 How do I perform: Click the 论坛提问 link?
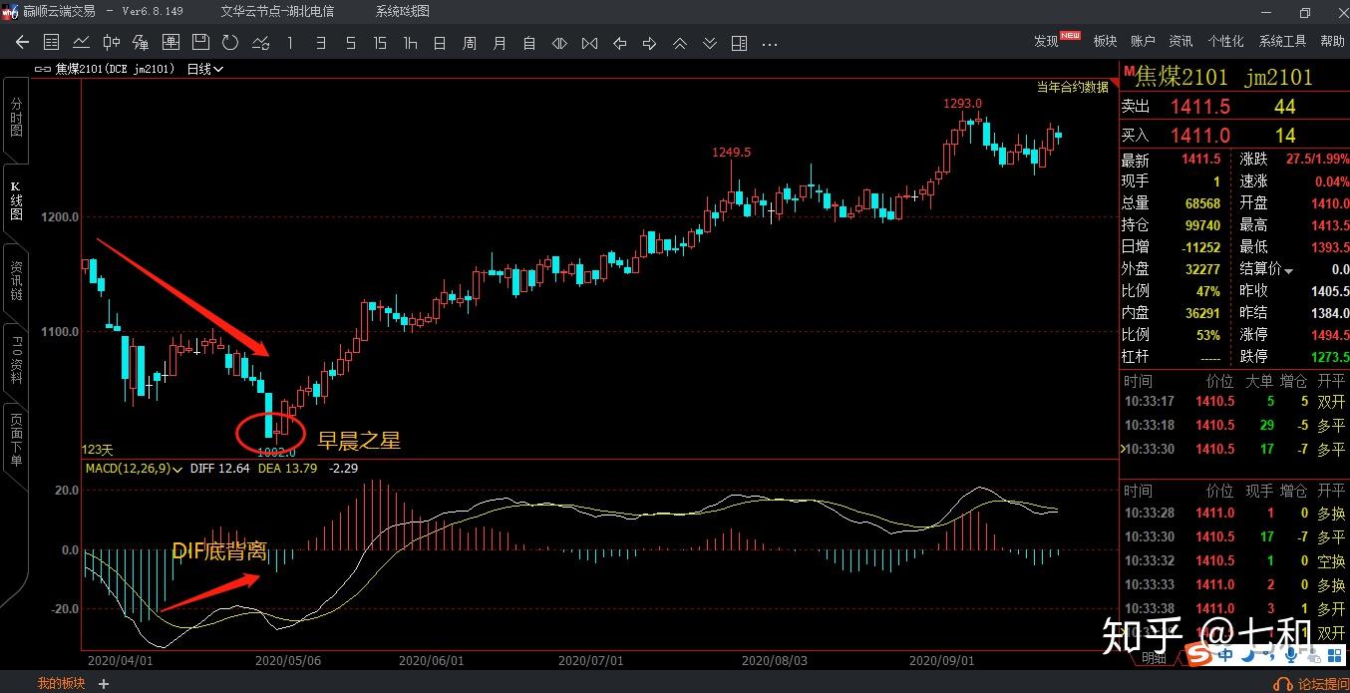[x=1322, y=684]
